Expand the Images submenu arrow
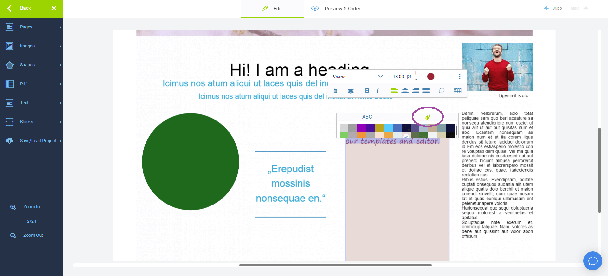This screenshot has width=608, height=276. pos(60,46)
